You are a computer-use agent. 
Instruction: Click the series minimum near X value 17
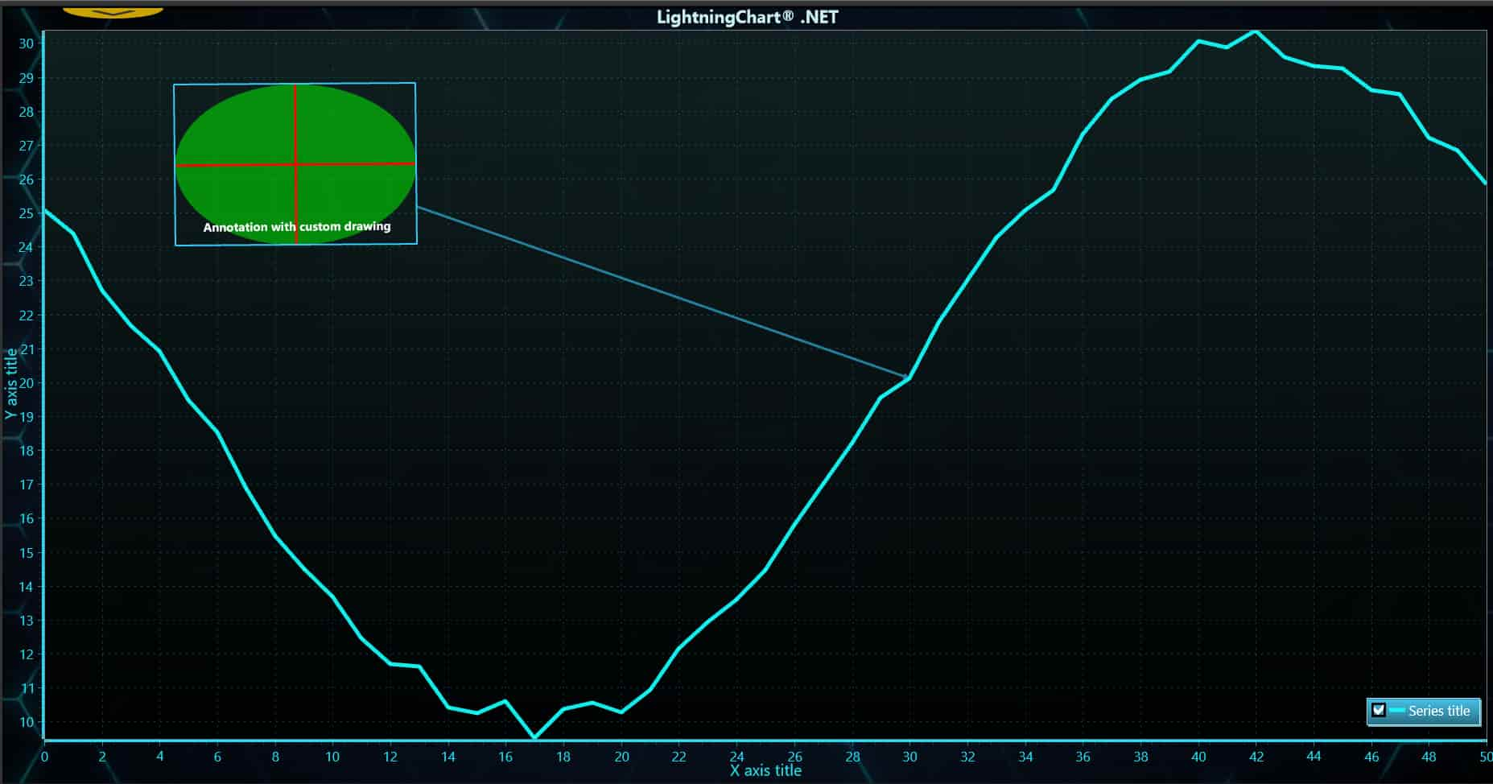click(534, 737)
